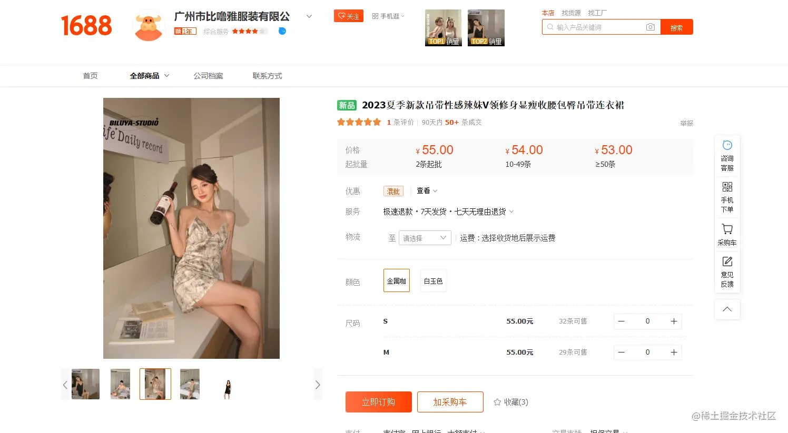Report the listing via 举报

pos(687,123)
